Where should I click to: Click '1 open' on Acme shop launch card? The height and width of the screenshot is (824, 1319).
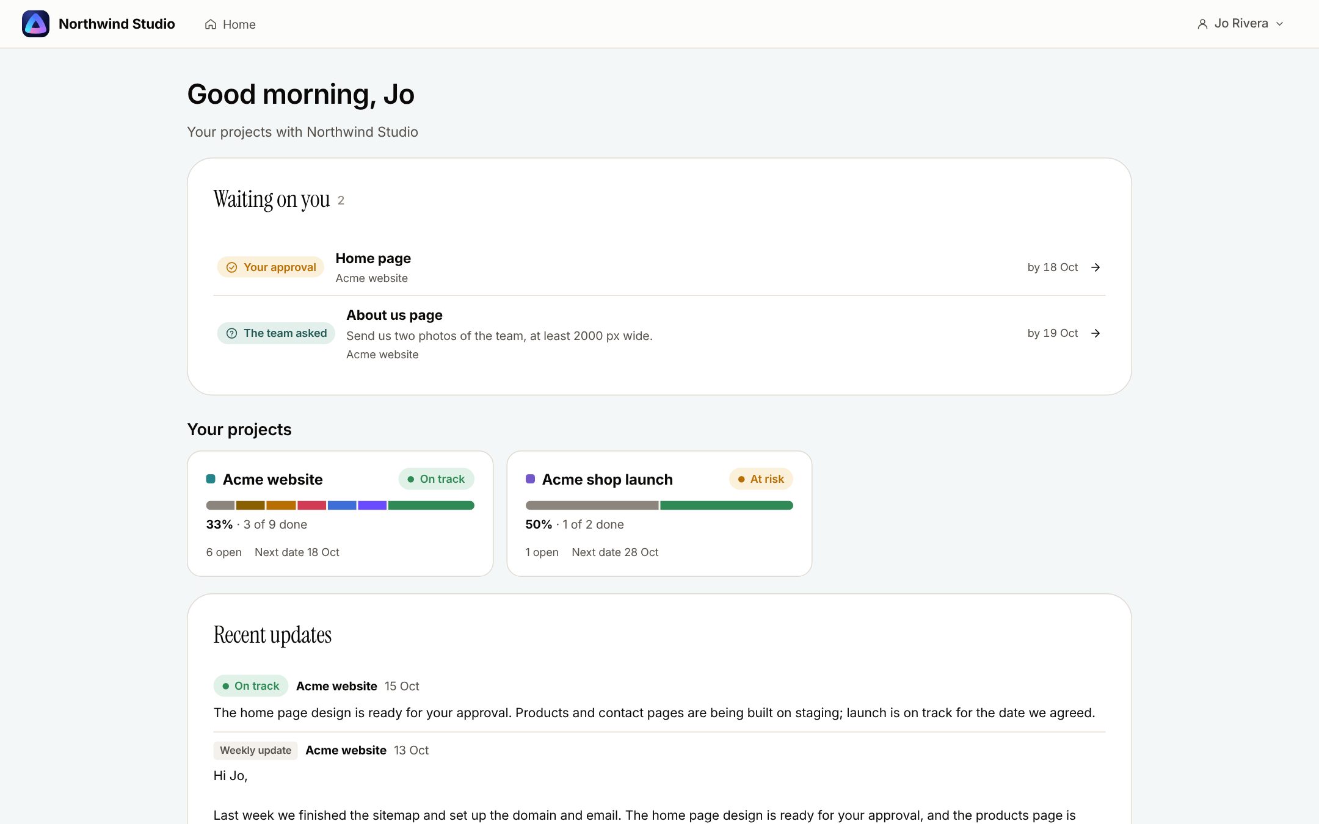tap(542, 552)
